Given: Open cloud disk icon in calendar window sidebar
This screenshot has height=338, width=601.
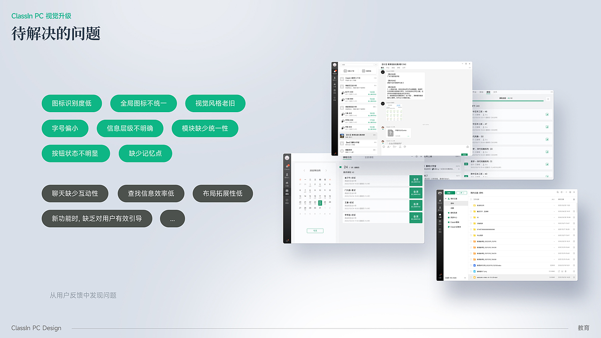Looking at the screenshot, I should [x=287, y=184].
